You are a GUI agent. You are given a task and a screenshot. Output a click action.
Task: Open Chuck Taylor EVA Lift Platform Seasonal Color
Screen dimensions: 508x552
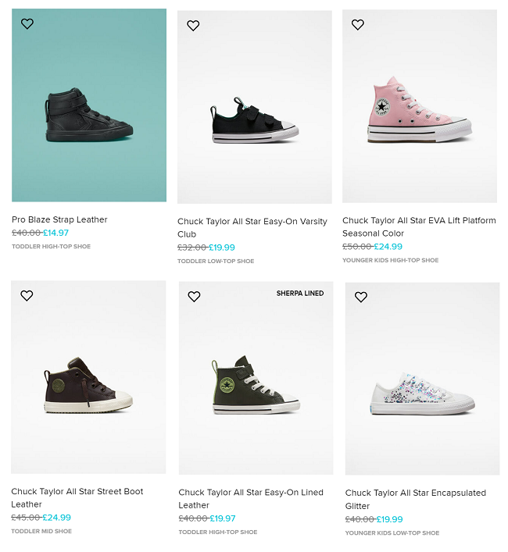point(419,227)
